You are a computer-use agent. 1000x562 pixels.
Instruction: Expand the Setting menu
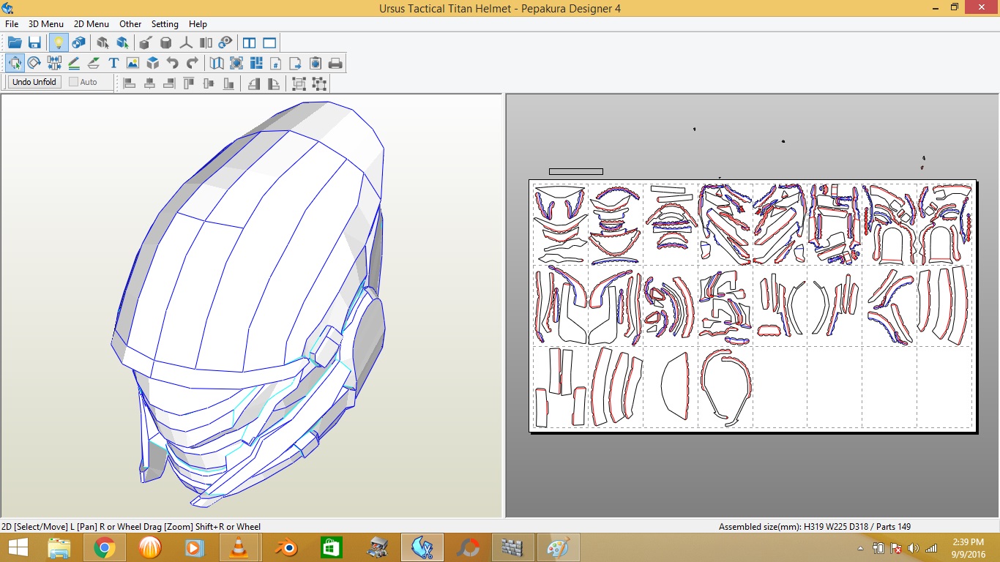[165, 24]
